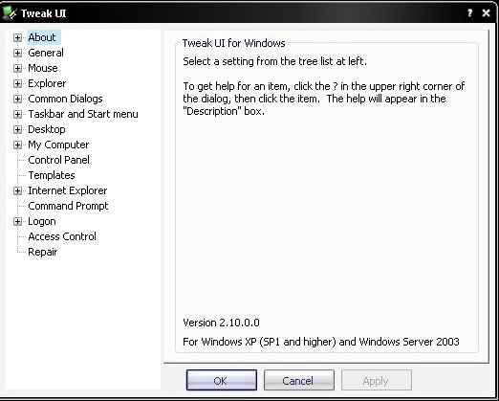Open the Control Panel settings item
Screen dimensions: 499x401
click(58, 160)
